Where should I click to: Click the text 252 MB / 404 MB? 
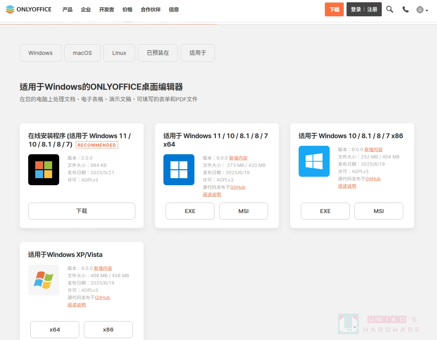(x=380, y=157)
